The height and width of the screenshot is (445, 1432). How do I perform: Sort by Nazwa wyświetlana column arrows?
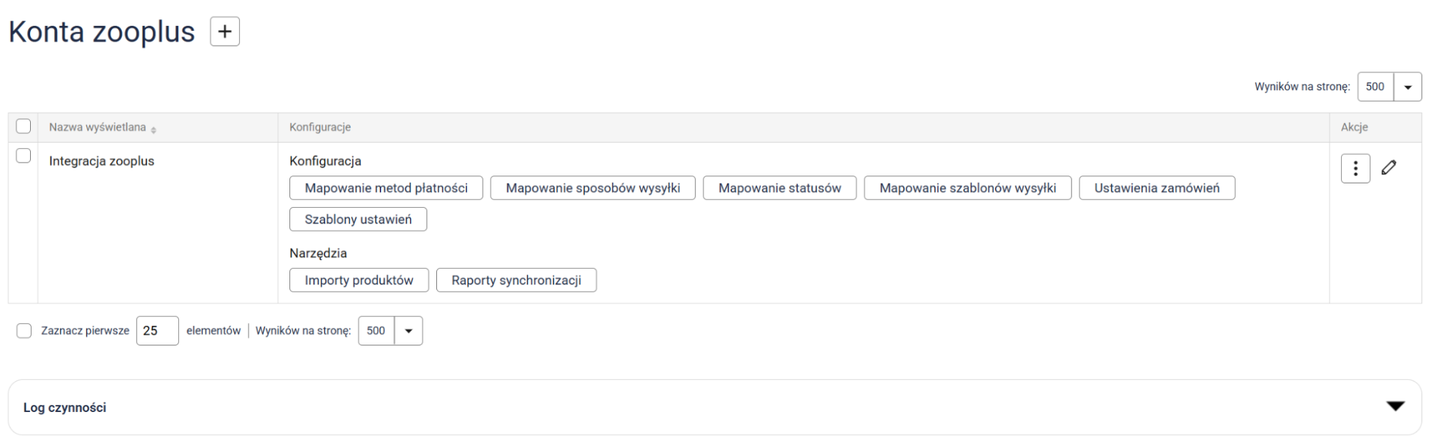coord(153,128)
